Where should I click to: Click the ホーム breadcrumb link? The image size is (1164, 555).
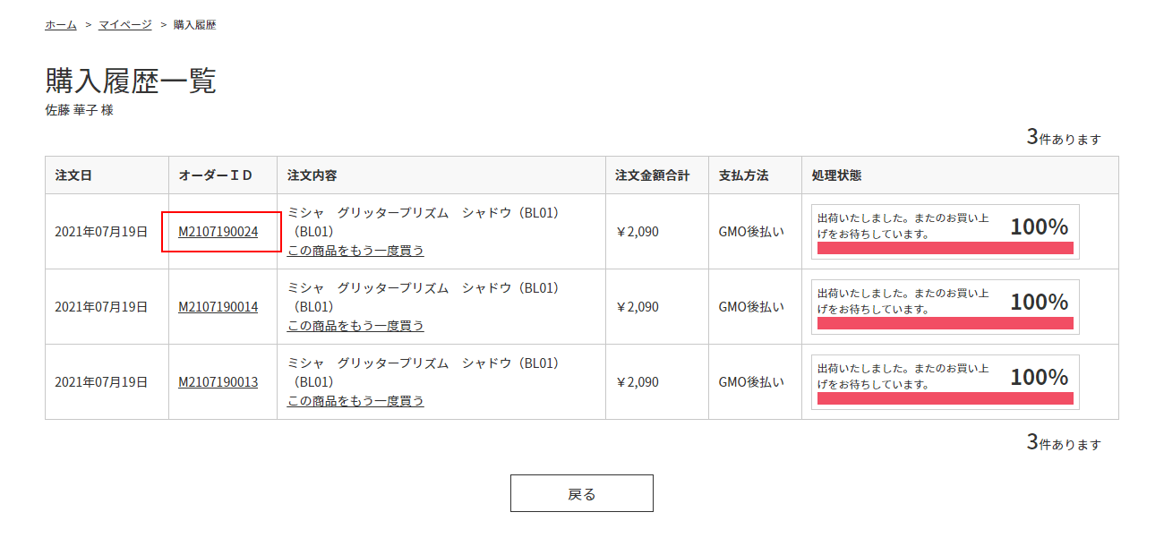(x=61, y=25)
